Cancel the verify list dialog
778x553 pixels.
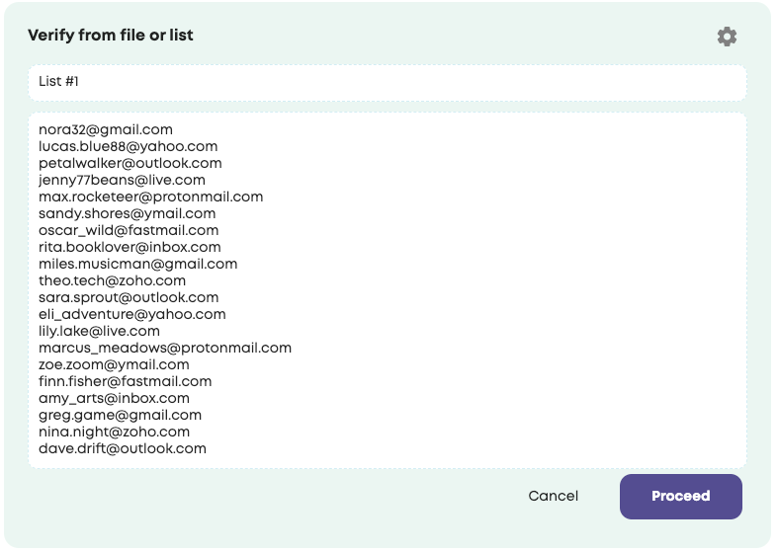(553, 496)
